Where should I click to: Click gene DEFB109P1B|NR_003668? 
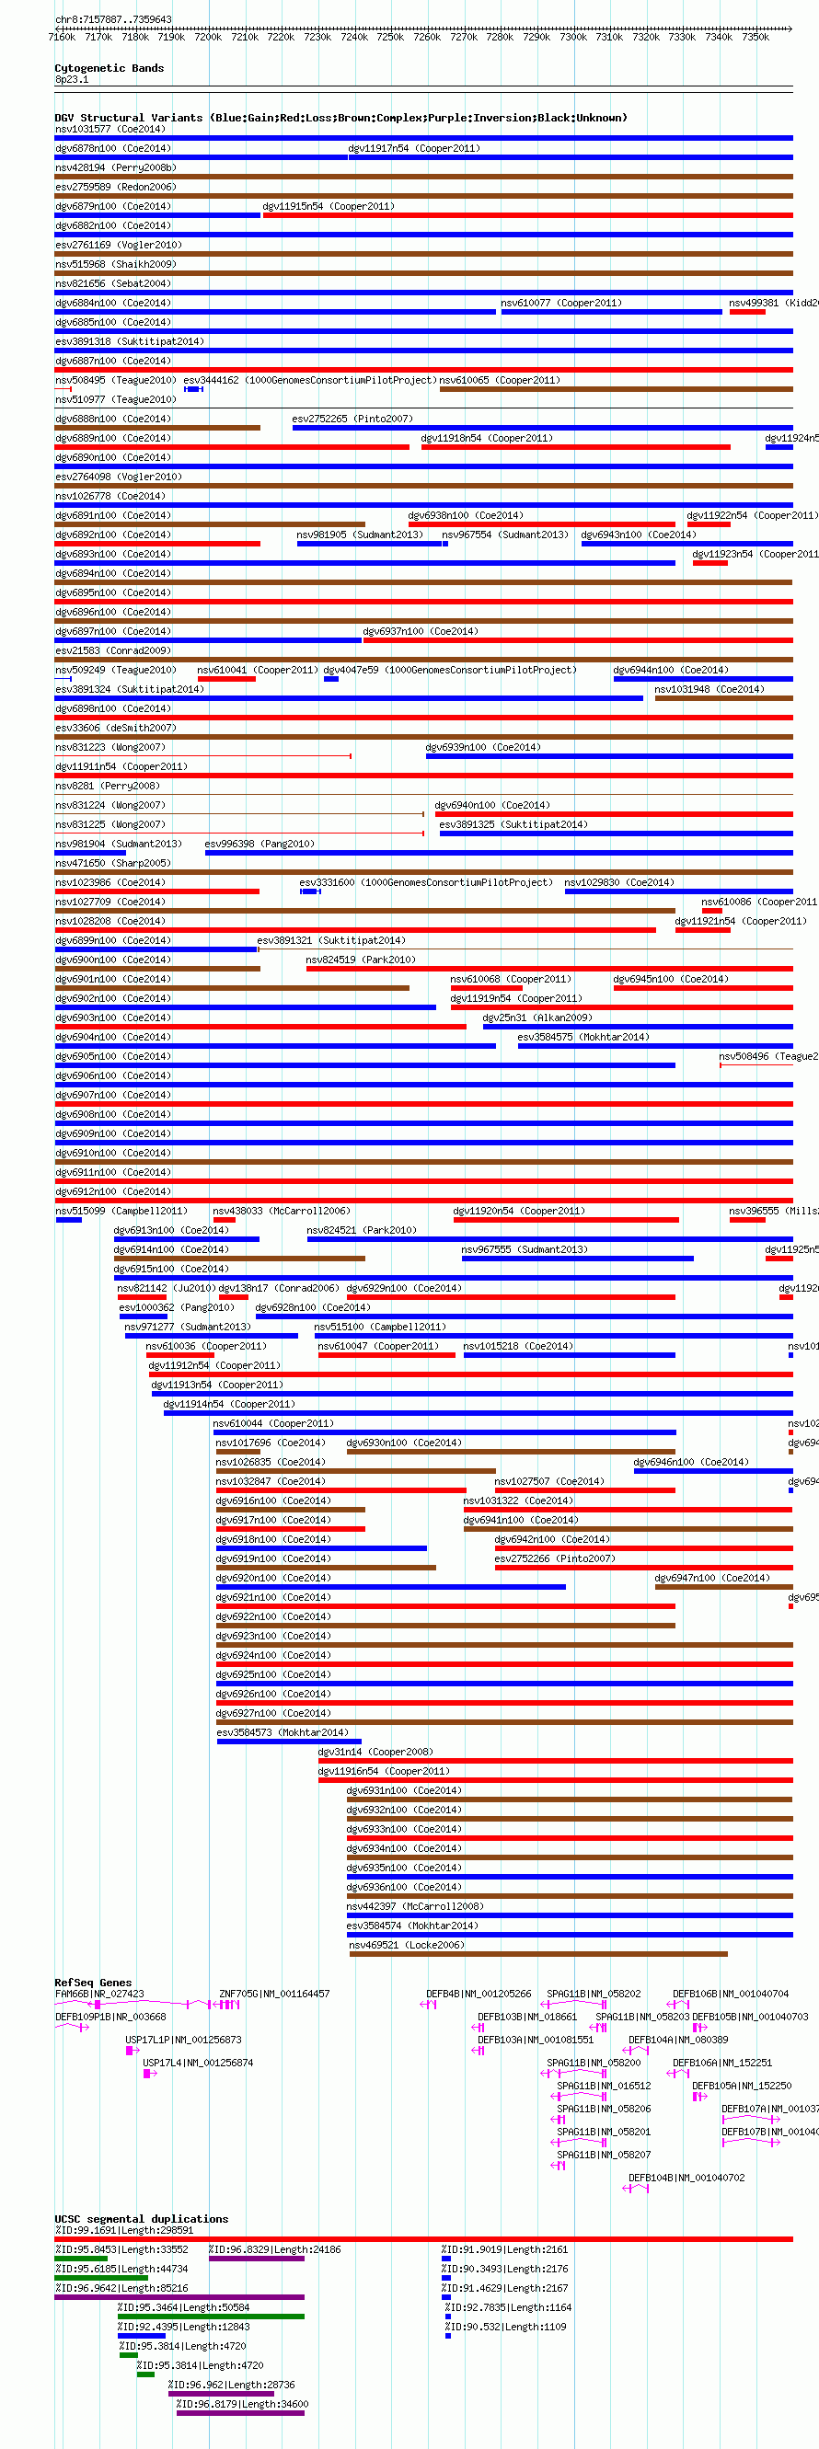110,2016
